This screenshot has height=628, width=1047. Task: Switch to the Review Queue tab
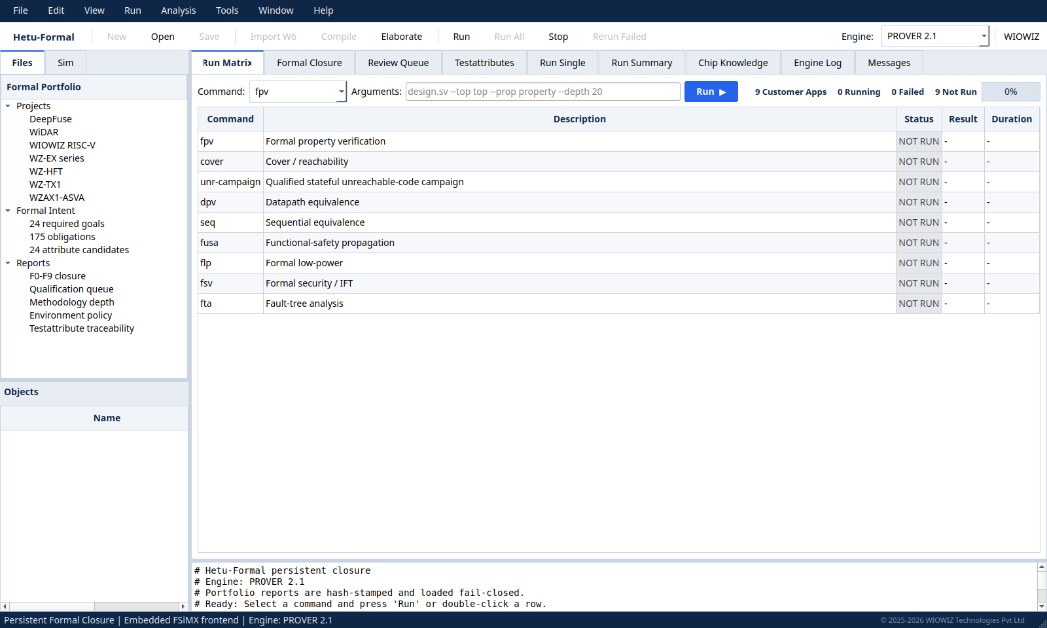399,63
